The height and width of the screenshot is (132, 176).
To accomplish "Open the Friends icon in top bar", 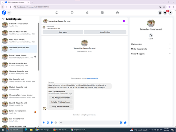I will 87,13.
